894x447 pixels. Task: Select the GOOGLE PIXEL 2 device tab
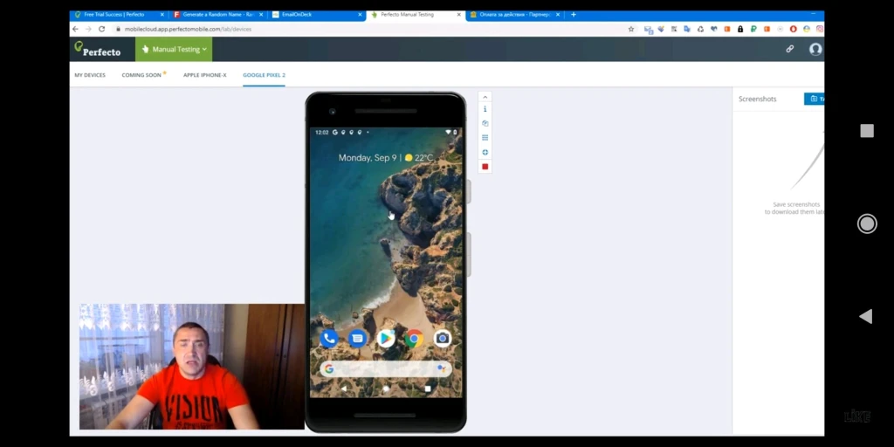tap(264, 75)
